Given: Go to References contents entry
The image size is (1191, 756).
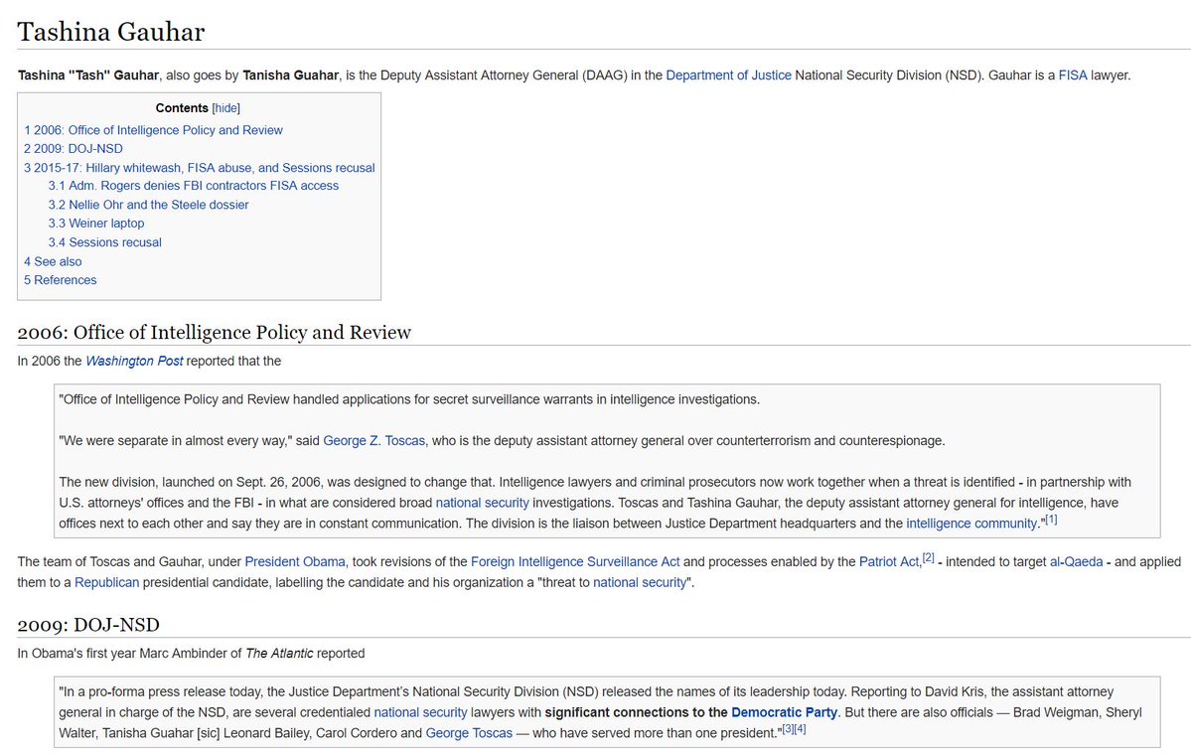Looking at the screenshot, I should [x=60, y=280].
